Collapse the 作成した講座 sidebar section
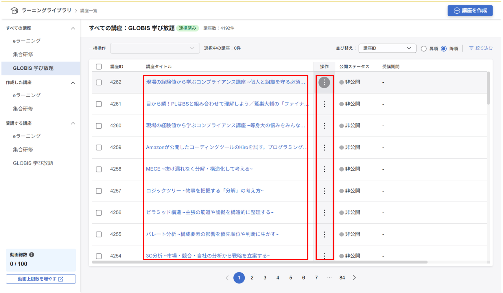This screenshot has height=293, width=503. 73,83
